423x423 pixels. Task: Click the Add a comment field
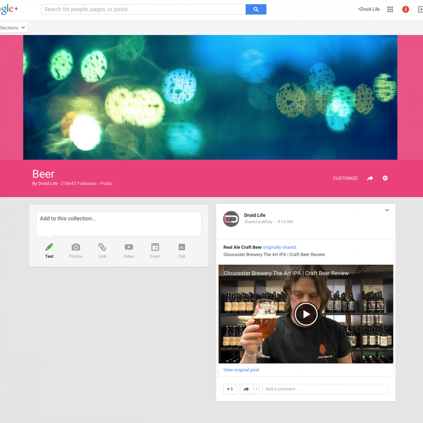(x=326, y=389)
